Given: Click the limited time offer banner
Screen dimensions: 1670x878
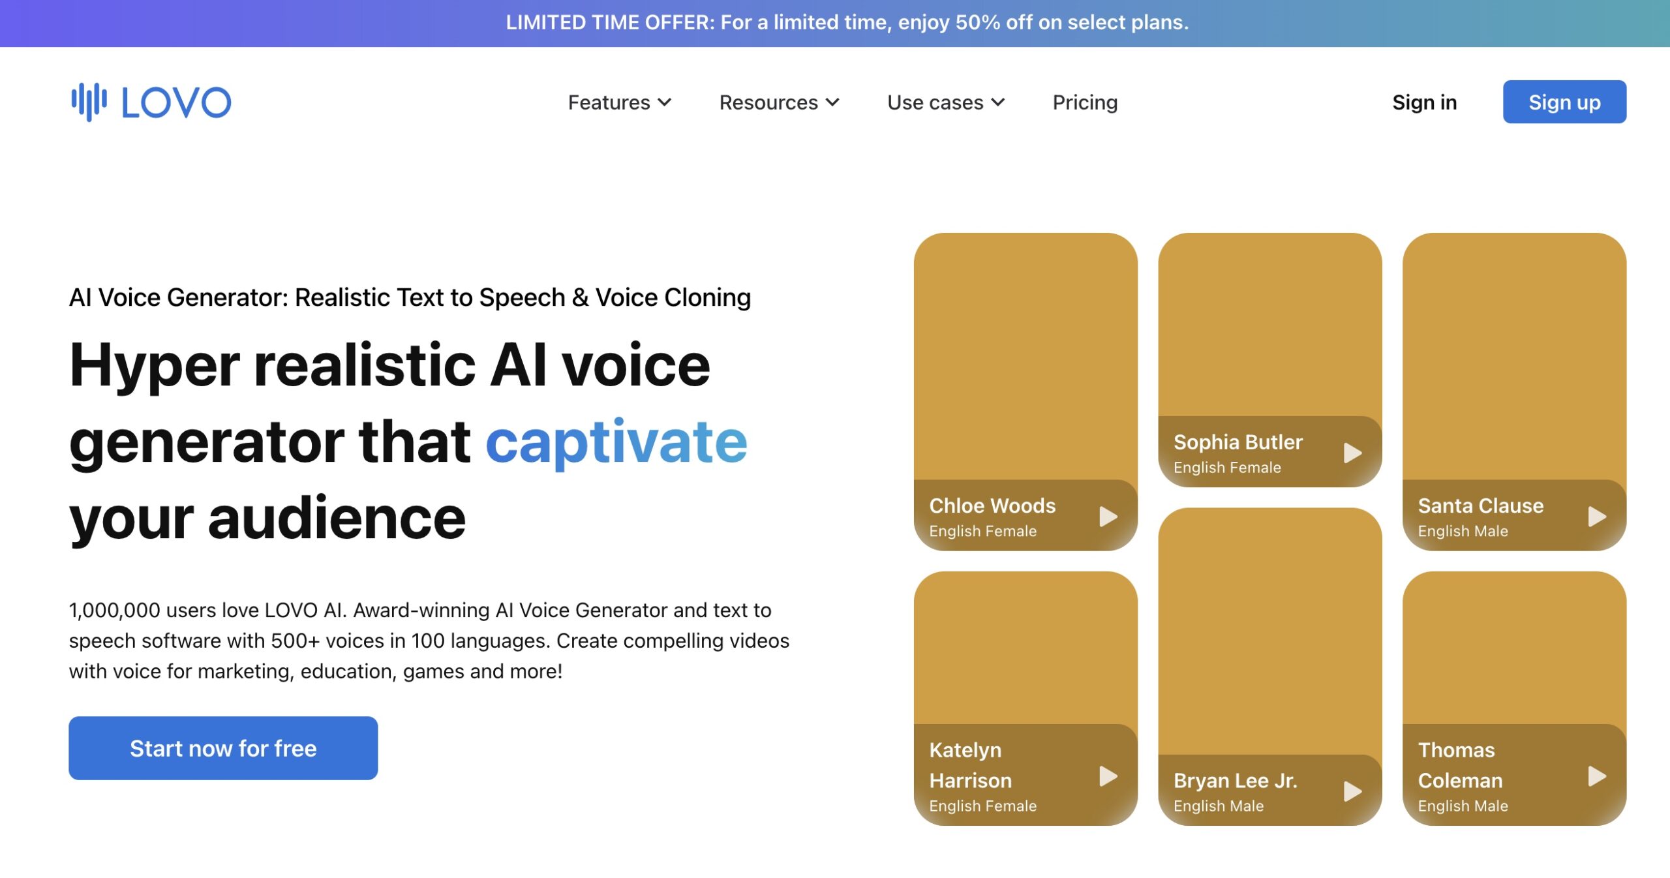Looking at the screenshot, I should [x=847, y=23].
